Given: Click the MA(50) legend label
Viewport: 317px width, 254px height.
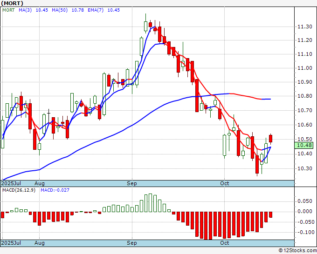Looking at the screenshot, I should [x=60, y=10].
